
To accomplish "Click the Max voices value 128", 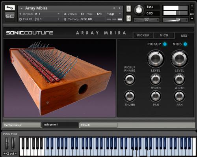I will pos(99,14).
